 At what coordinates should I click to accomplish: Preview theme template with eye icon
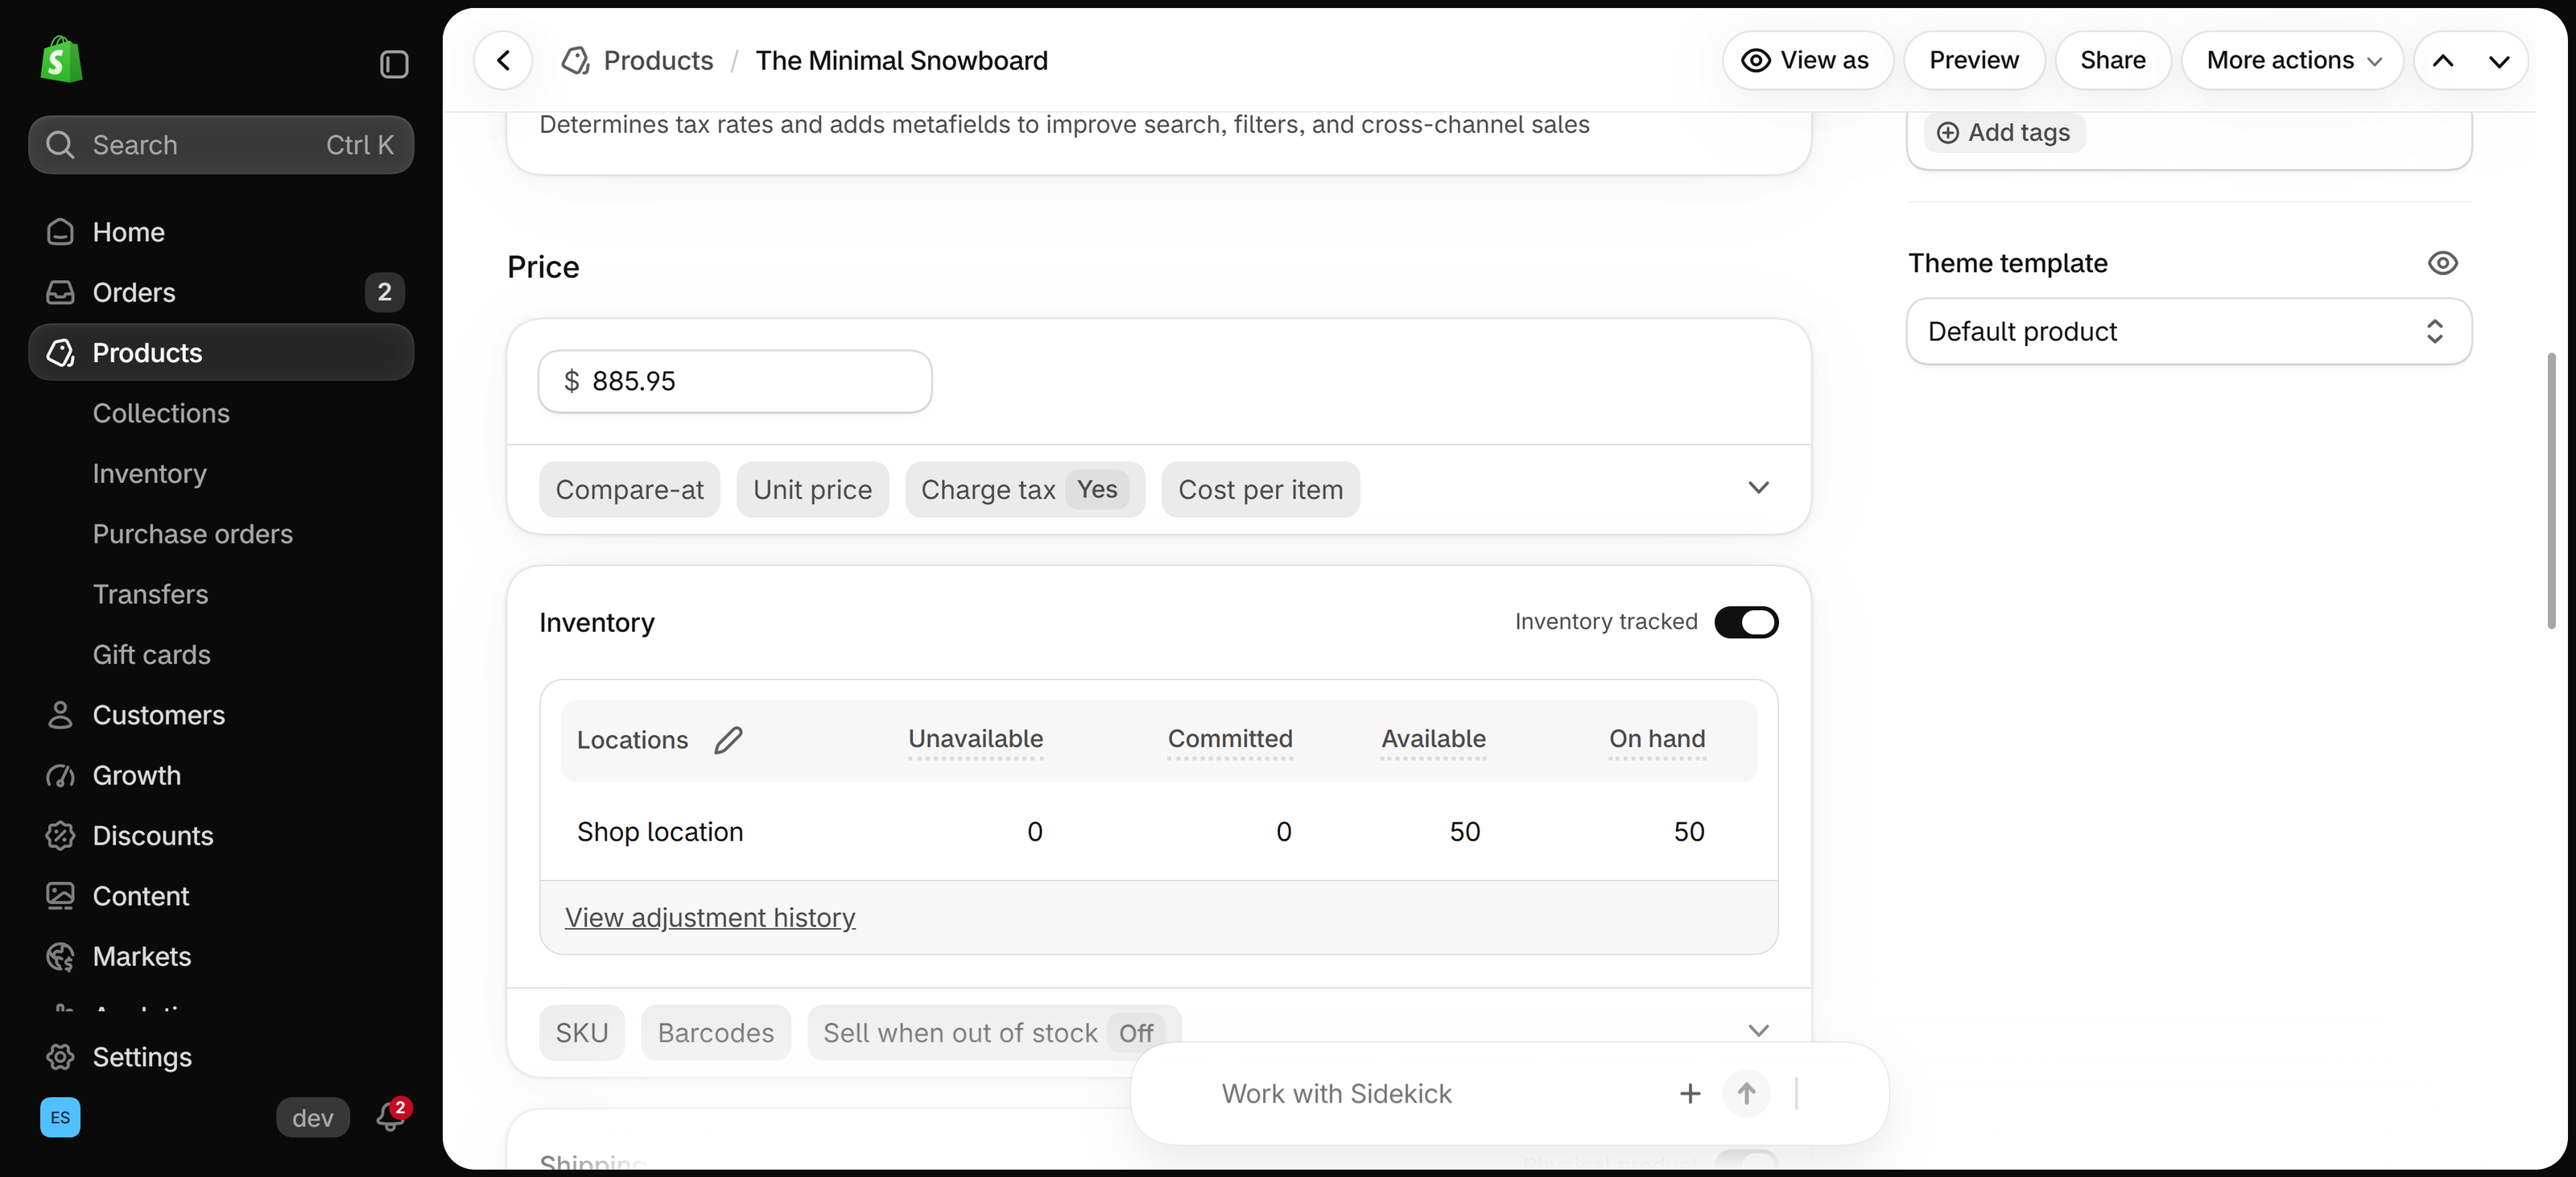[x=2442, y=263]
